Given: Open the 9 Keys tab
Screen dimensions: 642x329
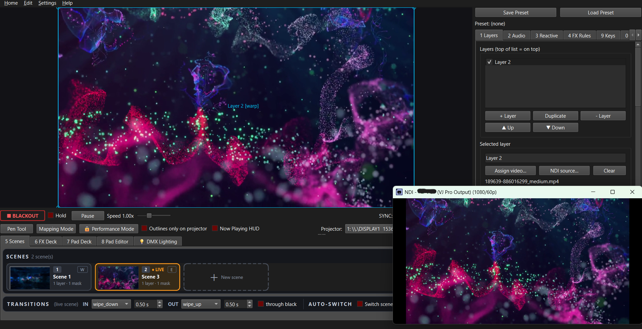Looking at the screenshot, I should click(608, 35).
